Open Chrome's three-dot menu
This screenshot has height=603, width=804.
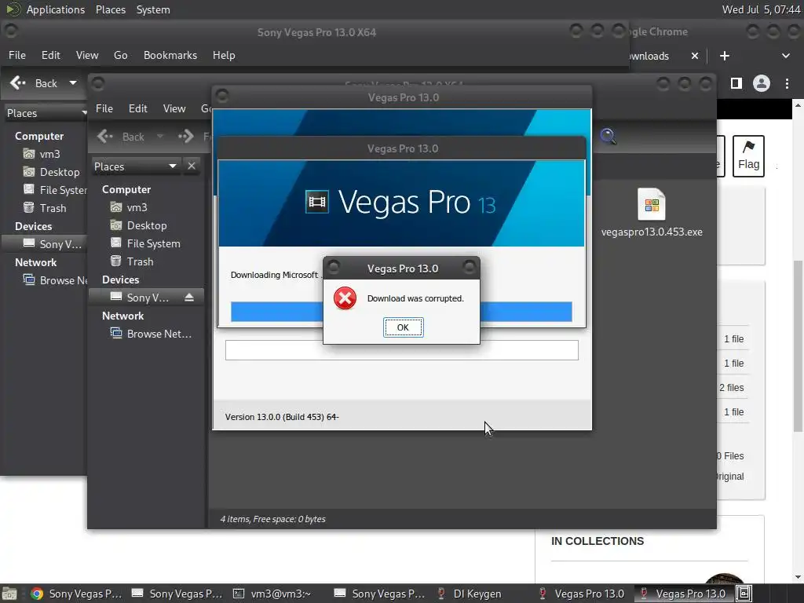(787, 83)
